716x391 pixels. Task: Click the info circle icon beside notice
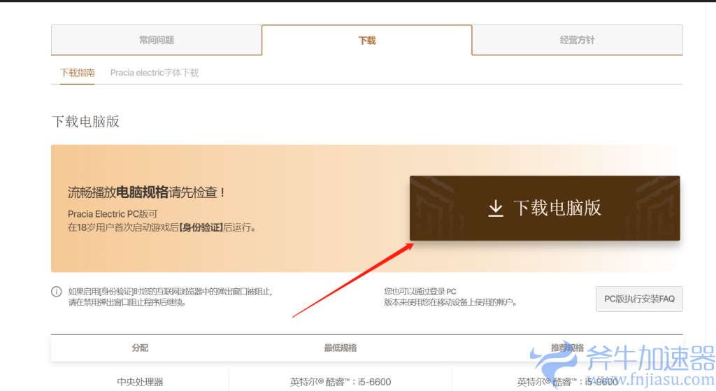pos(57,292)
